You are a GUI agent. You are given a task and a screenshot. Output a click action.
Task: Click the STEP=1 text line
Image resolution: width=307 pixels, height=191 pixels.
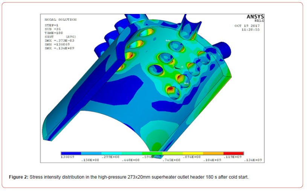pos(52,26)
